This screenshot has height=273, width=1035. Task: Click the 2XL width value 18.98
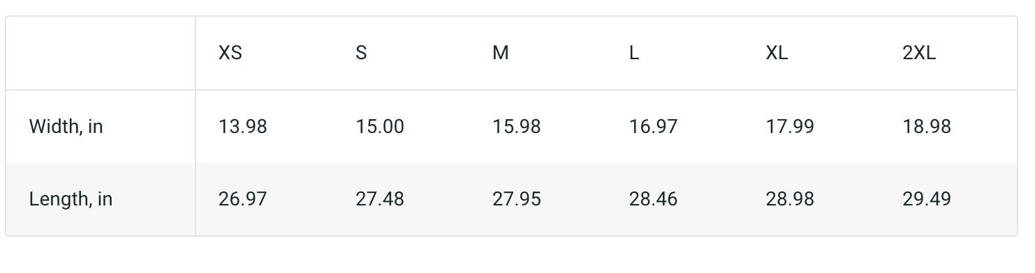click(927, 127)
